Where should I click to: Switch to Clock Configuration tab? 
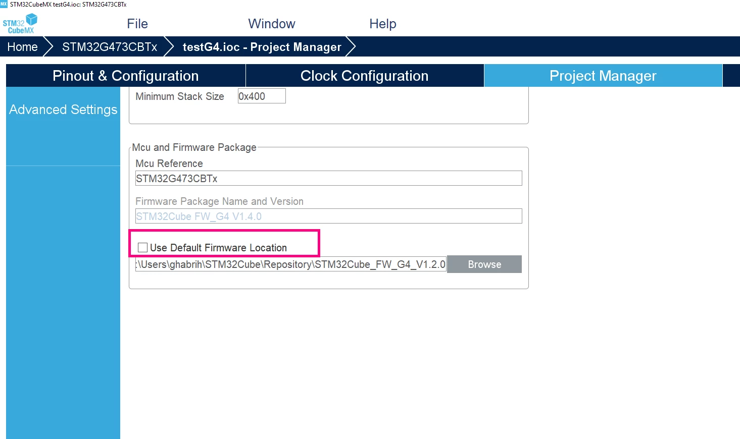coord(365,76)
